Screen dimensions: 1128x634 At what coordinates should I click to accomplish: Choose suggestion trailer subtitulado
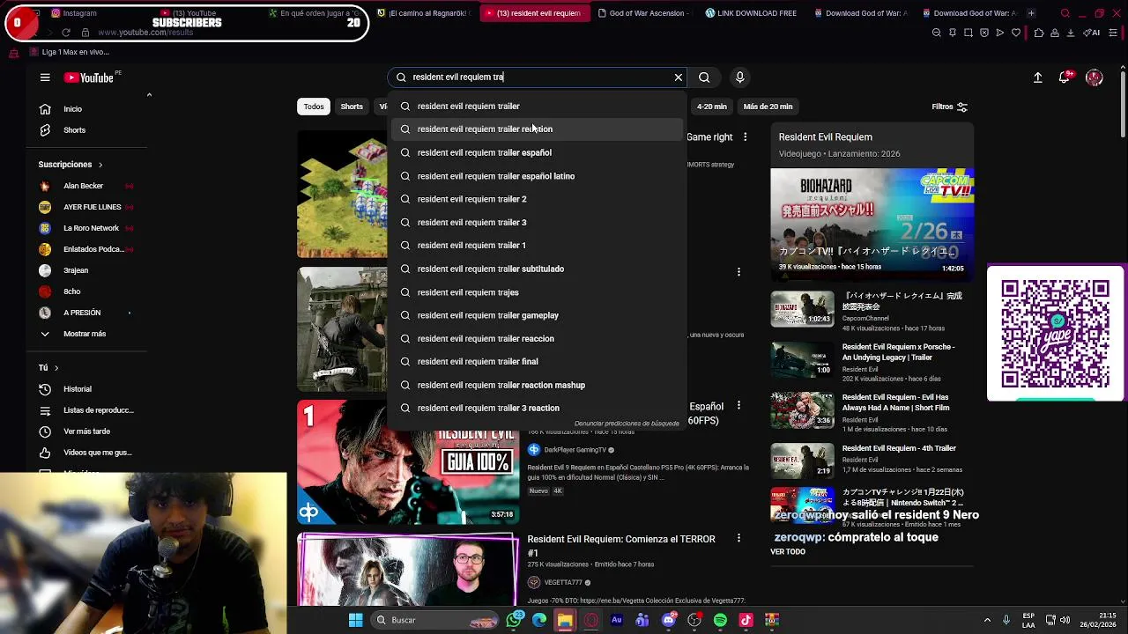click(x=538, y=269)
